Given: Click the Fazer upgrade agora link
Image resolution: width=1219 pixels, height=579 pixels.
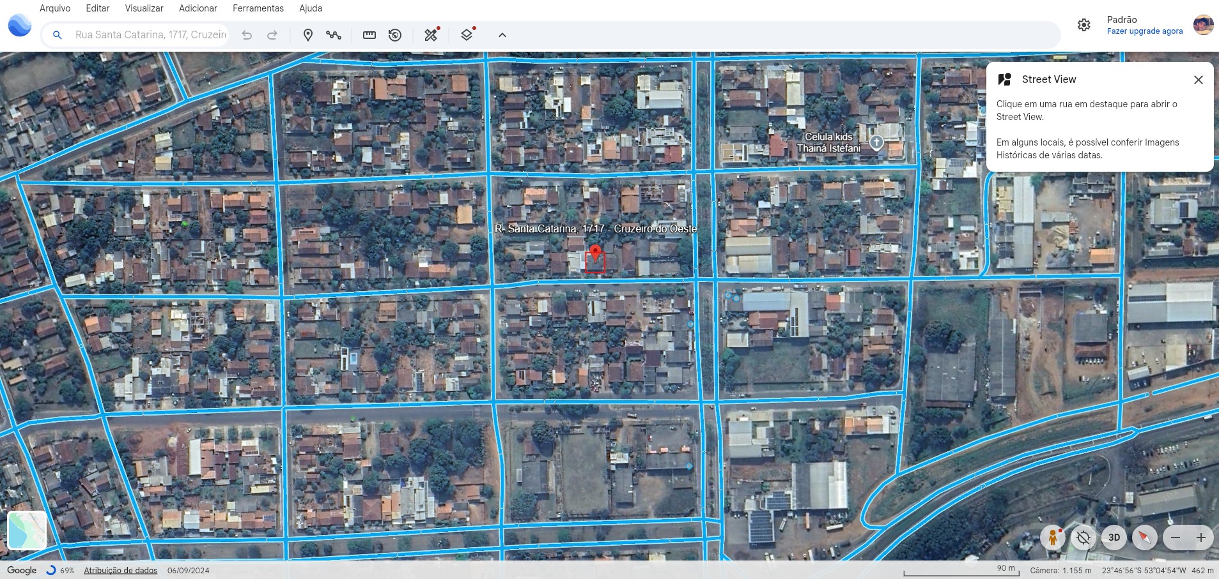Looking at the screenshot, I should click(1144, 31).
